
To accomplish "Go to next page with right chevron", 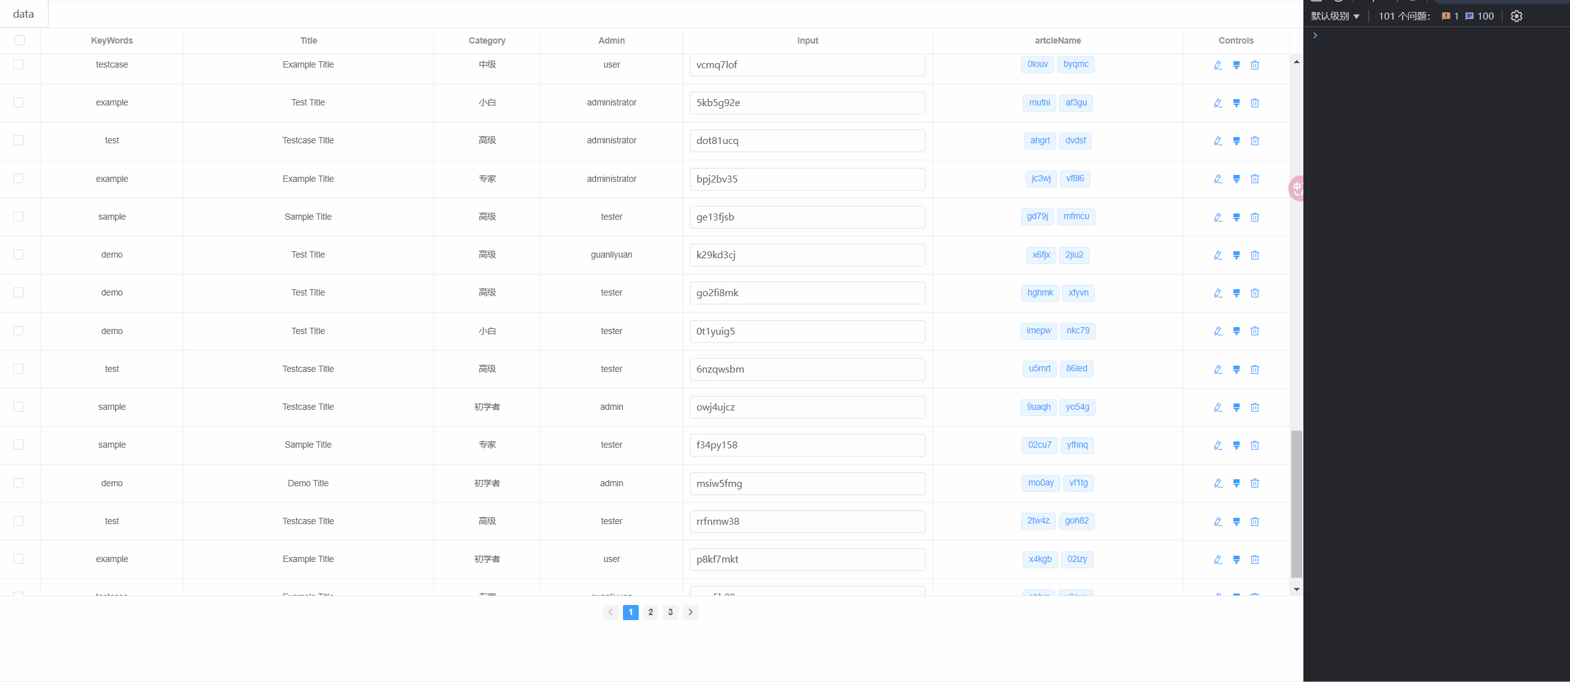I will click(690, 612).
